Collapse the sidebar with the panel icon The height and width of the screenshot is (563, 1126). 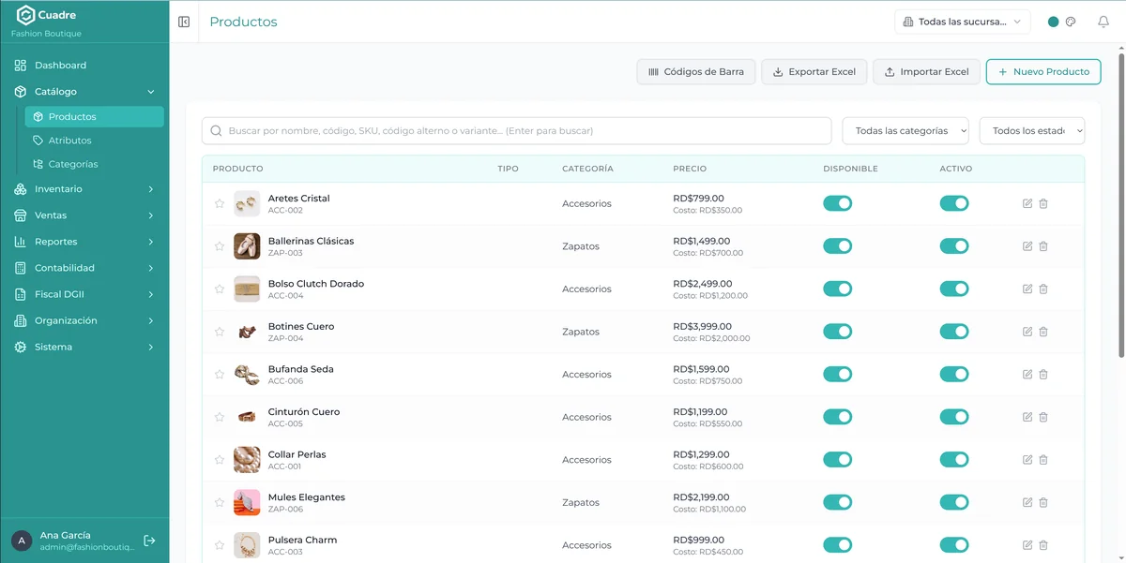(x=184, y=22)
